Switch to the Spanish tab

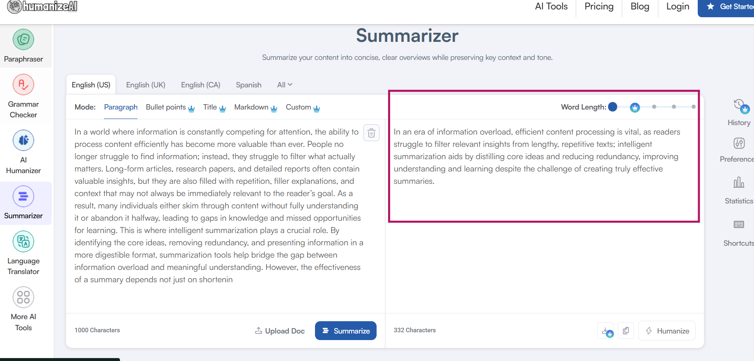point(248,85)
